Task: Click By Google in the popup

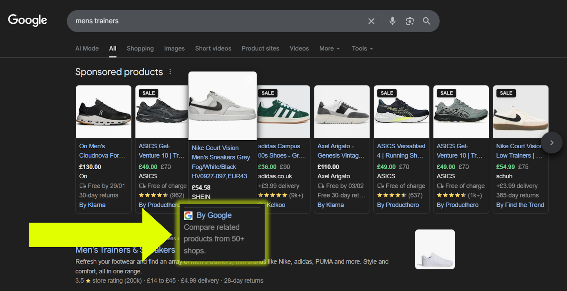Action: 214,215
